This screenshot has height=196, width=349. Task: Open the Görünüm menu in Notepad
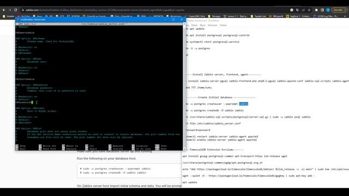tap(213, 26)
